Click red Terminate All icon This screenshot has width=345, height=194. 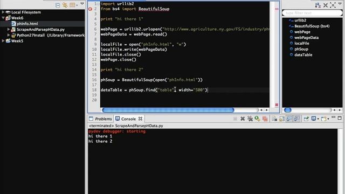(x=265, y=119)
